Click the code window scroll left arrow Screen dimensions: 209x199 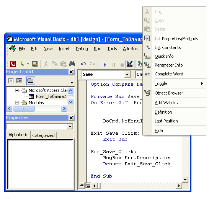pos(95,186)
